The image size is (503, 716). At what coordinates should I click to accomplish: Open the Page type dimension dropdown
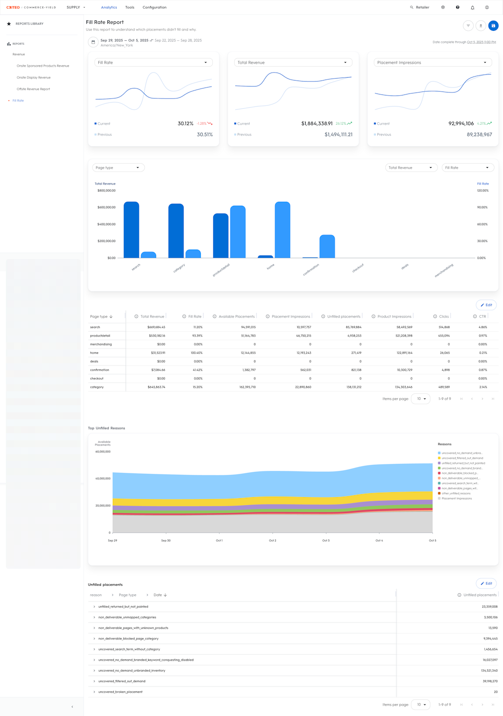[118, 168]
